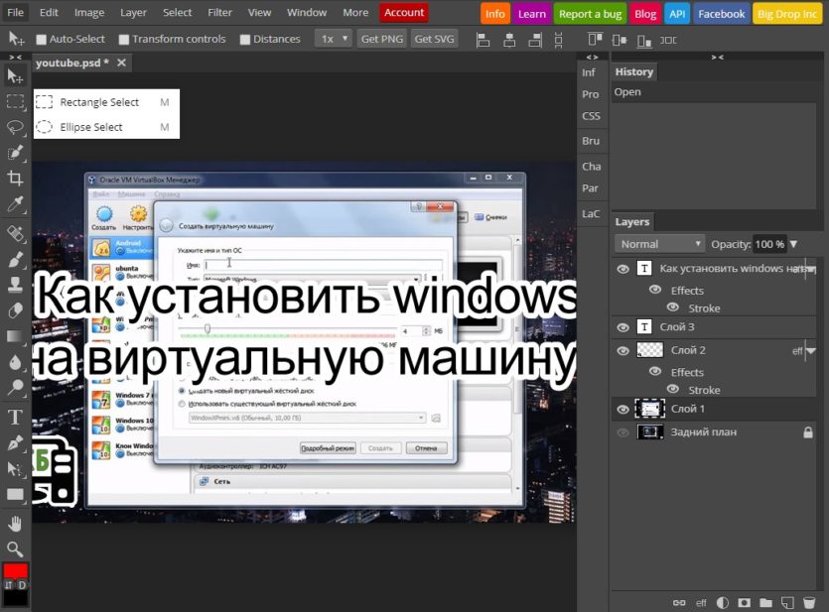Open the Opacity slider dropdown arrow
Screen dimensions: 829x612
click(793, 244)
